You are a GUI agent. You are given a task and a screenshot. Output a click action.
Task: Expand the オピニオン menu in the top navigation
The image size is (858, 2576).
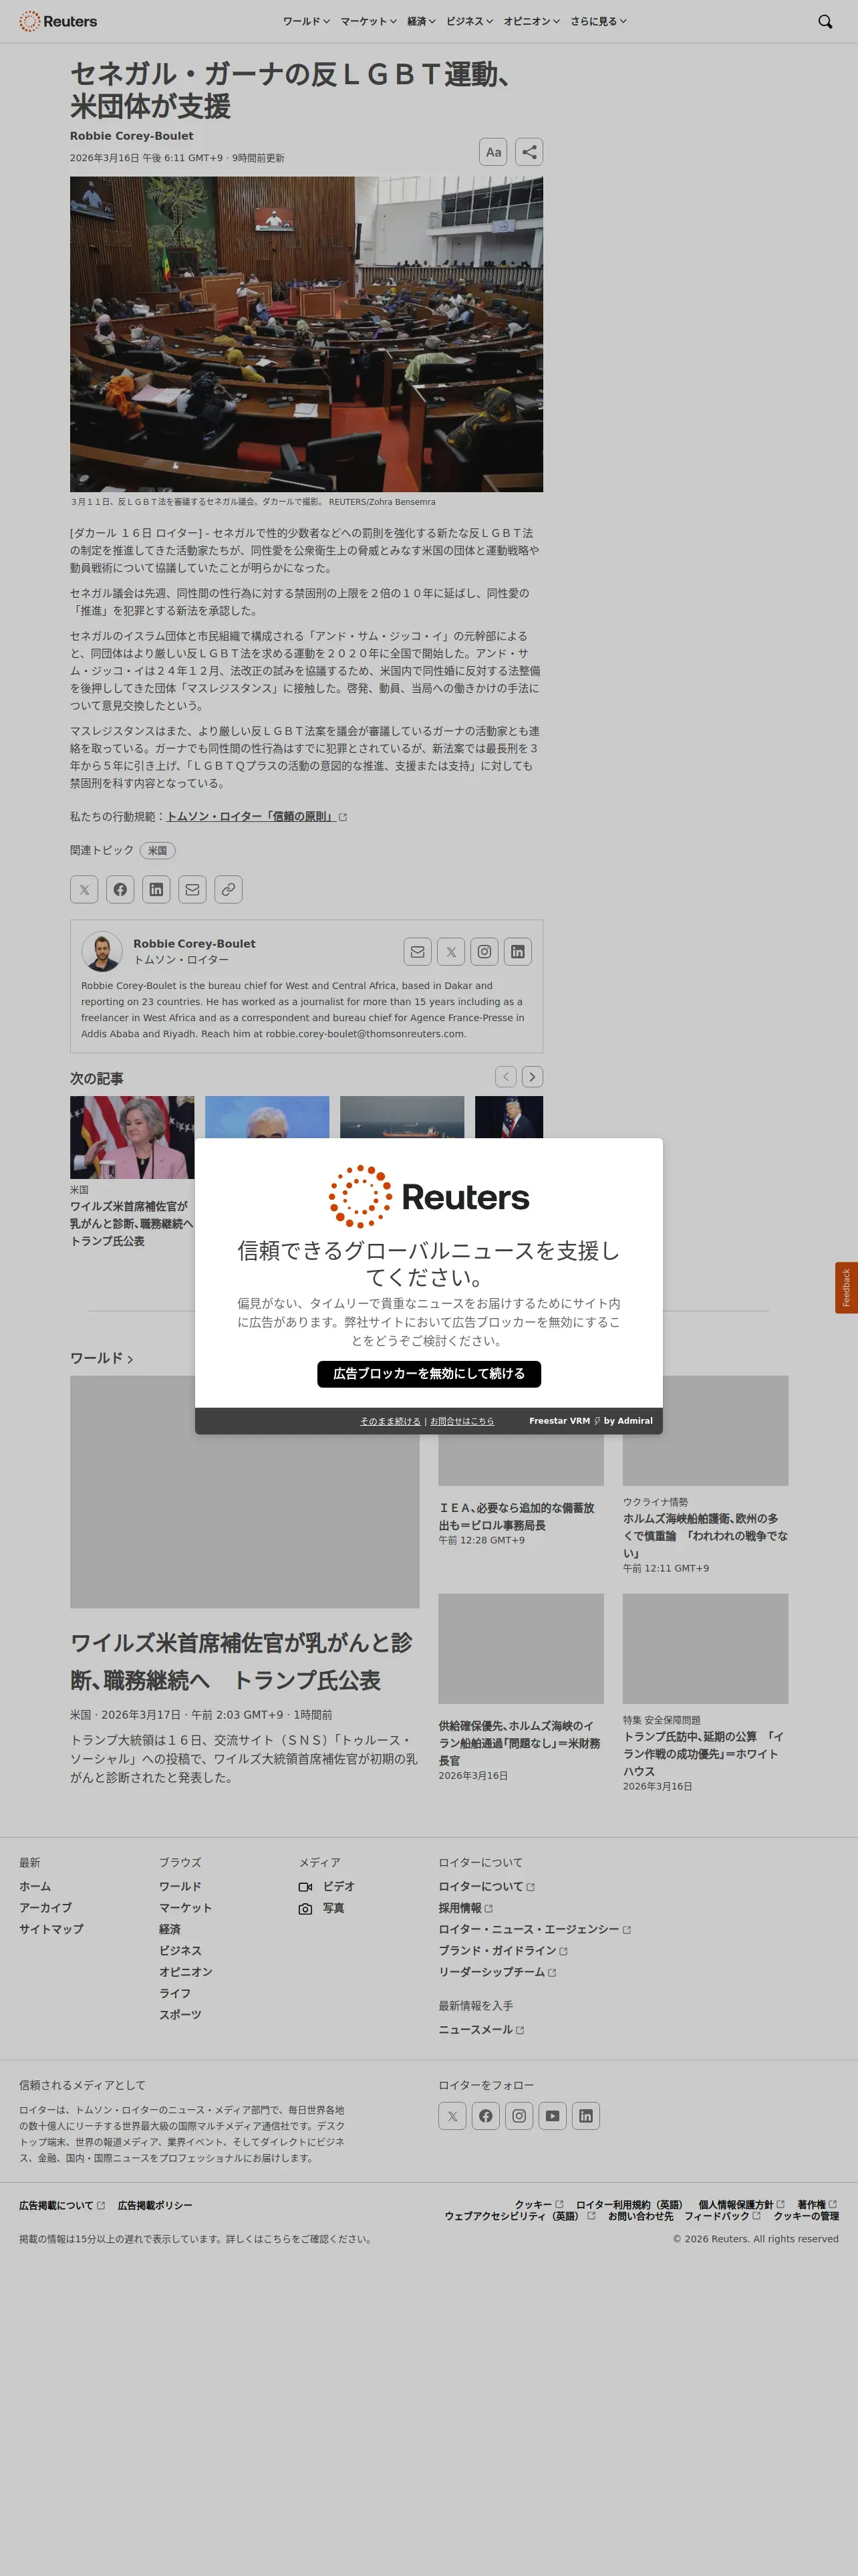pyautogui.click(x=531, y=21)
